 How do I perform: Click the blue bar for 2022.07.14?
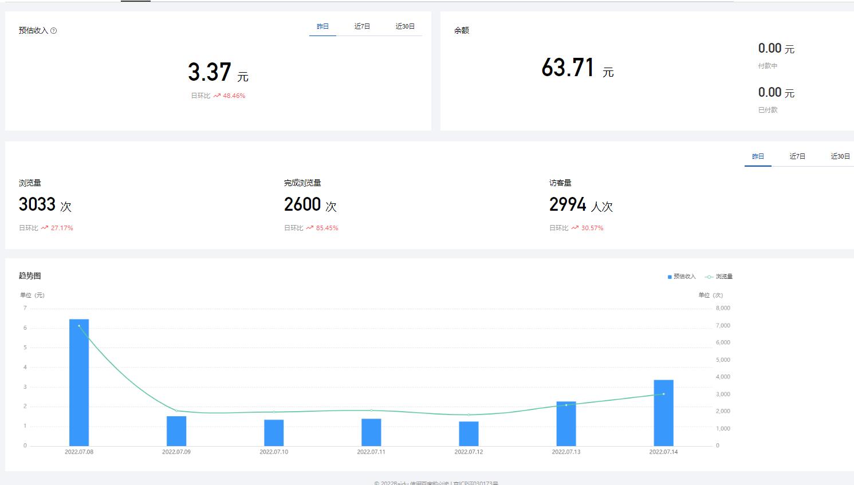[x=663, y=413]
